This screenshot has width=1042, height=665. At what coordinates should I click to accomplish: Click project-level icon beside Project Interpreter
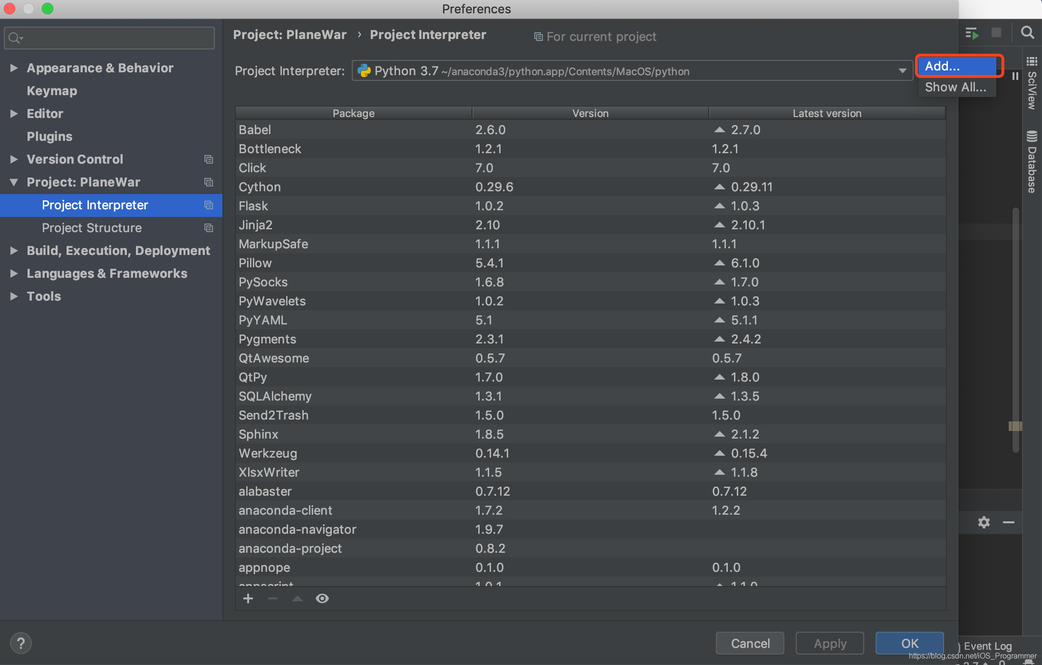coord(209,205)
